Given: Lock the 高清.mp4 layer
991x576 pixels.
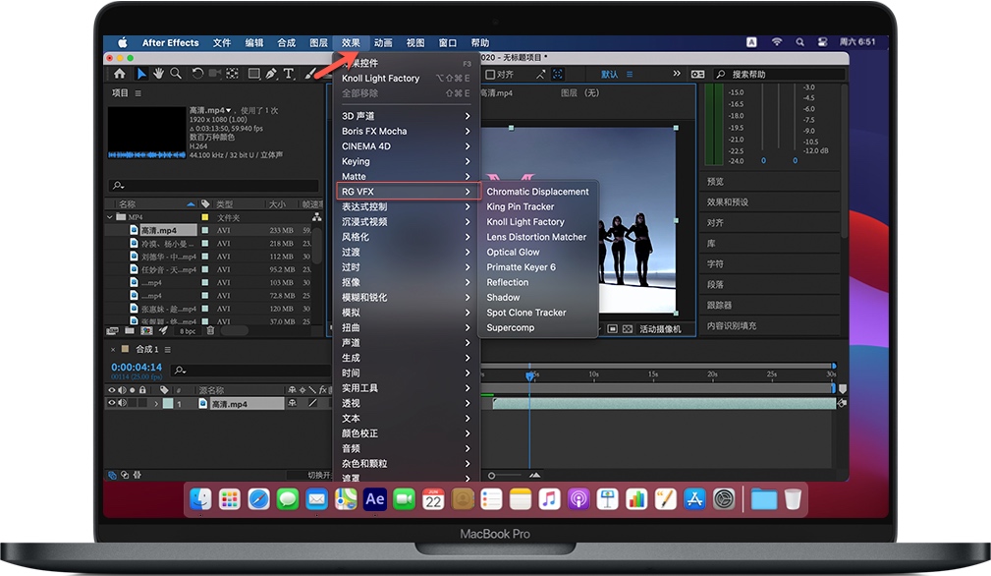Looking at the screenshot, I should 140,403.
